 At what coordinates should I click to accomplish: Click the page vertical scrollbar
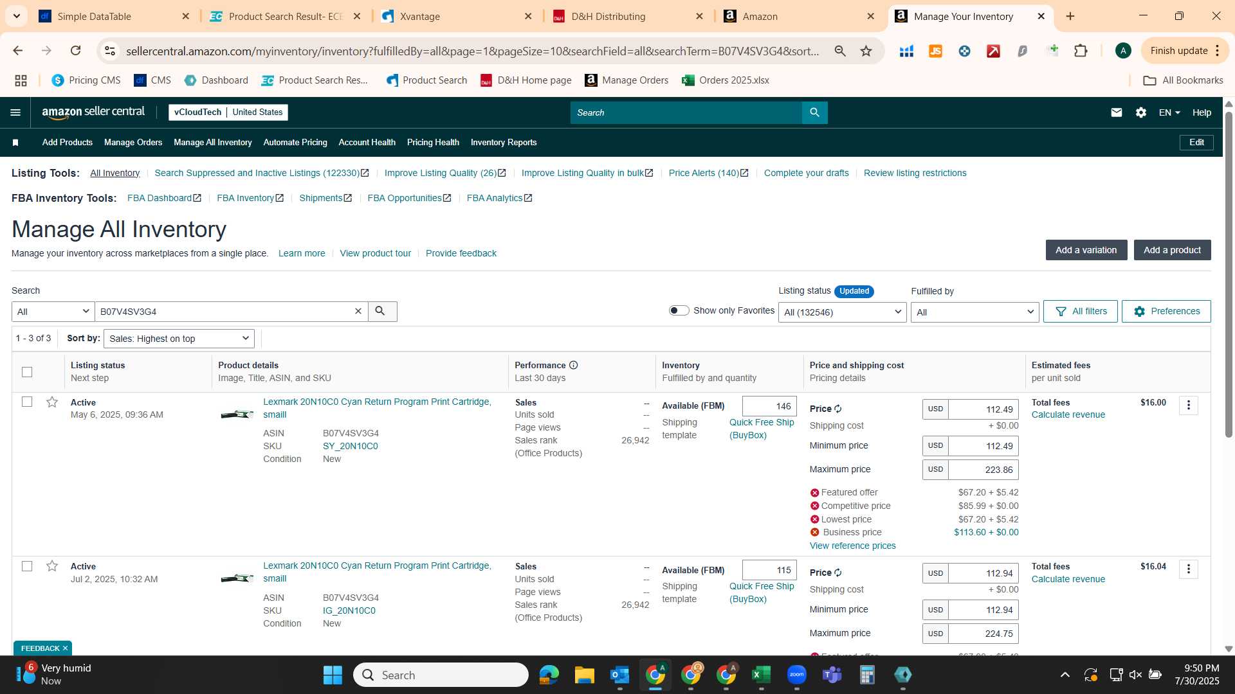coord(1229,276)
